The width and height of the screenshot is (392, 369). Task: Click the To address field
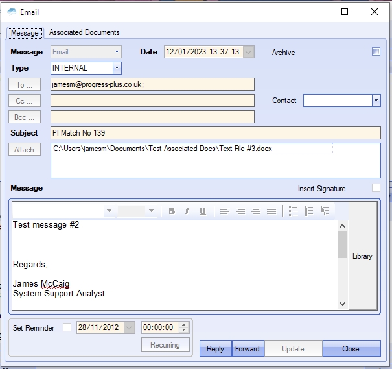(x=152, y=84)
